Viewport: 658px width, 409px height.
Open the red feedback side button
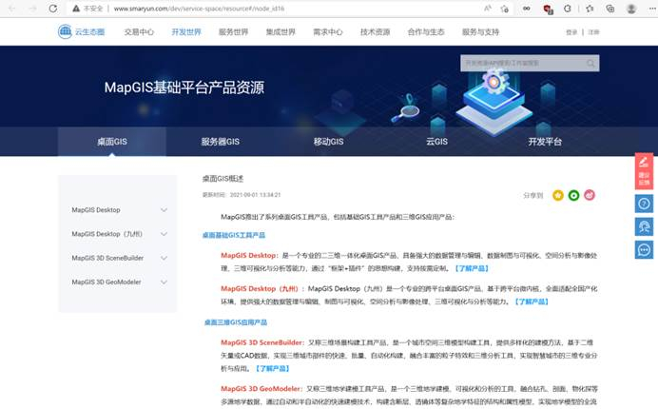[x=644, y=171]
